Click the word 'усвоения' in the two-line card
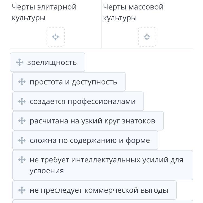 [x=47, y=171]
